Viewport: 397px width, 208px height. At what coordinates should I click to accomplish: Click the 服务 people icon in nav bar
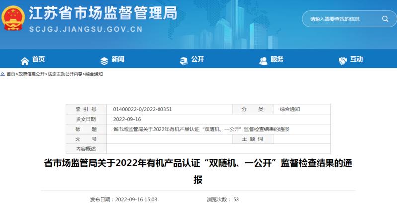[263, 61]
